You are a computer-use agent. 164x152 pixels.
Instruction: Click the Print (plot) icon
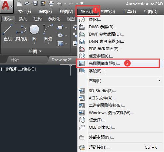tap(51, 4)
